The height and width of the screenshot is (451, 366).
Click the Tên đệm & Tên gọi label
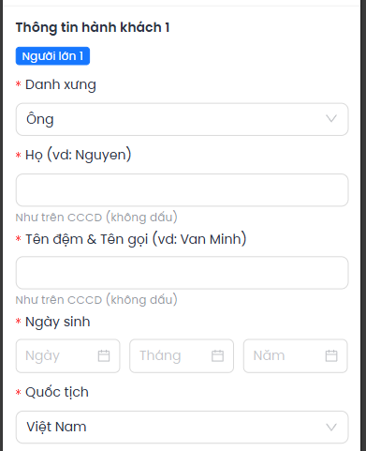(x=136, y=239)
